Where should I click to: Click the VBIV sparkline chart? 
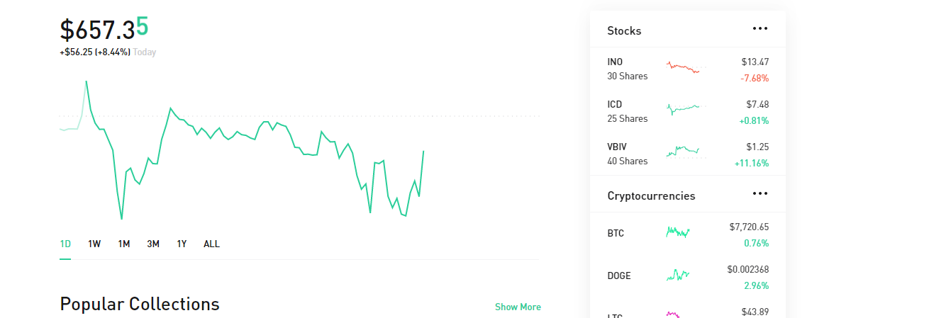point(683,152)
